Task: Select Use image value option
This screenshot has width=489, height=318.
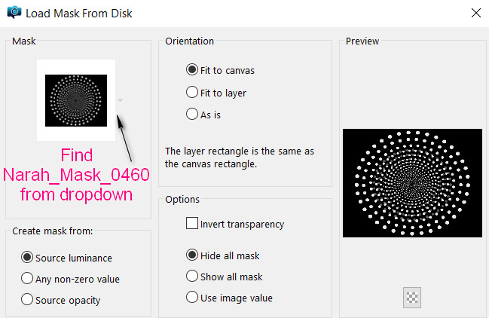Action: tap(192, 298)
